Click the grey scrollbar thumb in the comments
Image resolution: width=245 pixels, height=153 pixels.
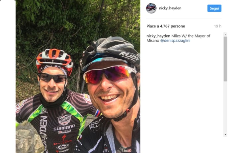pyautogui.click(x=225, y=59)
